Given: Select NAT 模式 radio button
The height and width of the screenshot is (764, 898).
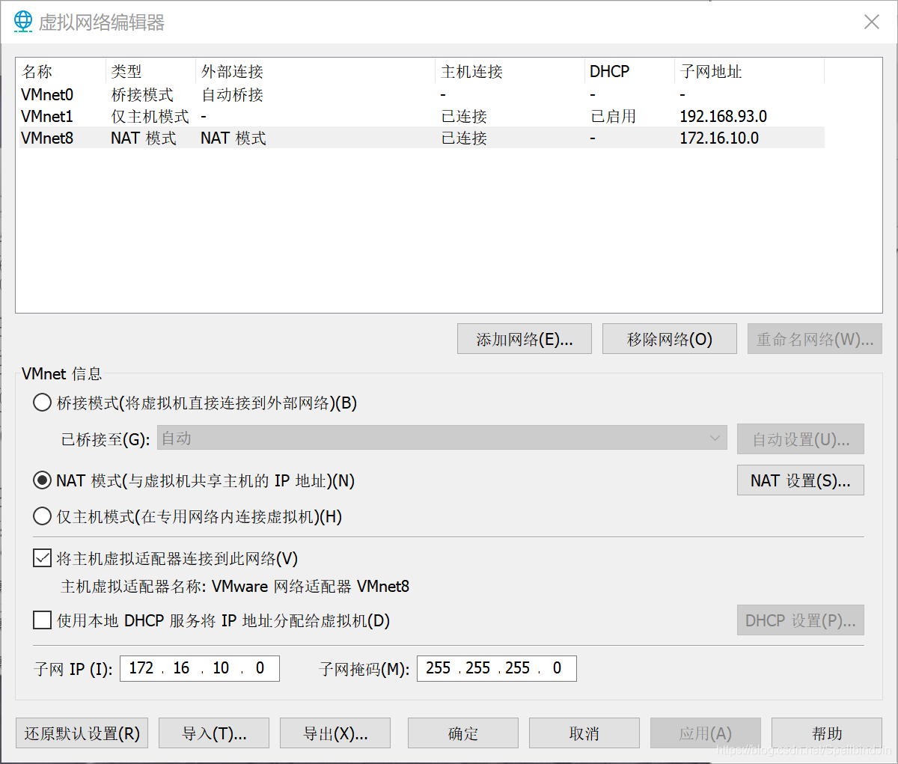Looking at the screenshot, I should click(43, 480).
